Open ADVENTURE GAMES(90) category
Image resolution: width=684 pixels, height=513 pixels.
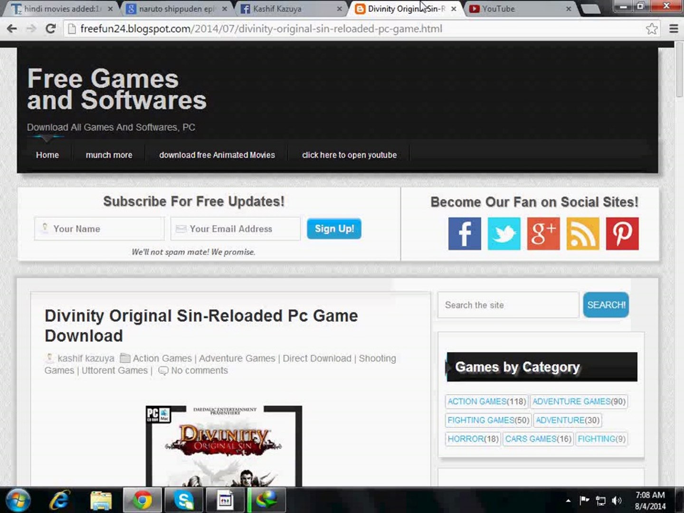click(x=579, y=401)
